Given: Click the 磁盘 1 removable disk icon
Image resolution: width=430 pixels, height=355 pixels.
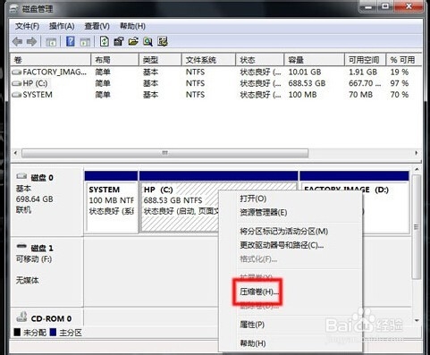Looking at the screenshot, I should tap(21, 246).
